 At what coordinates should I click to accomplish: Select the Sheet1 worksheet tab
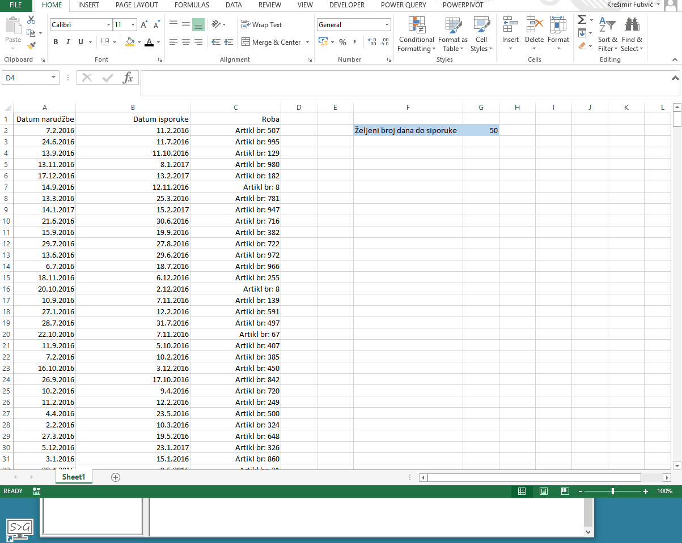pyautogui.click(x=74, y=477)
